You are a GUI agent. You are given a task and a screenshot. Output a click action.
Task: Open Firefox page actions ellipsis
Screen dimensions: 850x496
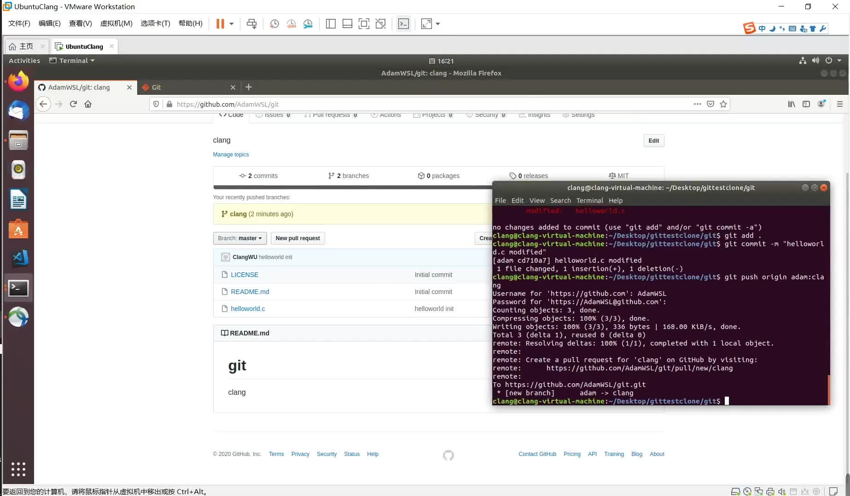[698, 104]
